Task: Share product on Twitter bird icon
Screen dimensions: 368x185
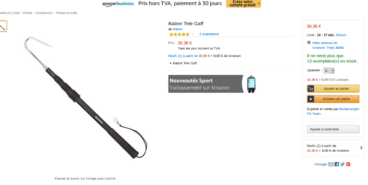Action: pyautogui.click(x=342, y=164)
